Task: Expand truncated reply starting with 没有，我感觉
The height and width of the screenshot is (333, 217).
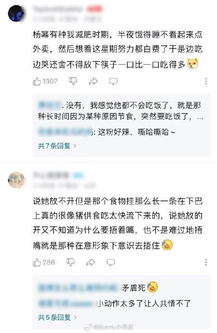Action: pyautogui.click(x=120, y=111)
